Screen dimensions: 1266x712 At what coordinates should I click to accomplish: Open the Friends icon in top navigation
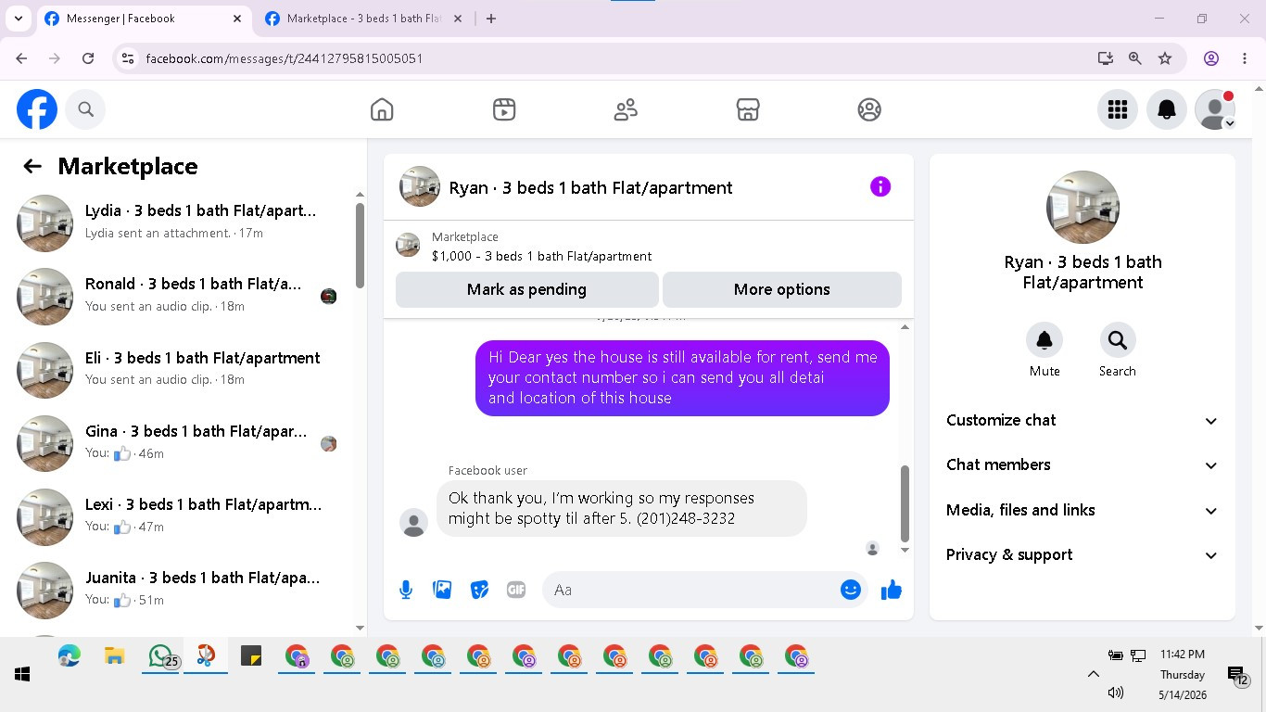tap(627, 109)
